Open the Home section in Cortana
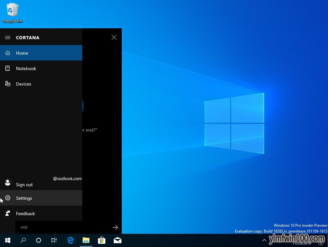The height and width of the screenshot is (247, 328). 41,53
